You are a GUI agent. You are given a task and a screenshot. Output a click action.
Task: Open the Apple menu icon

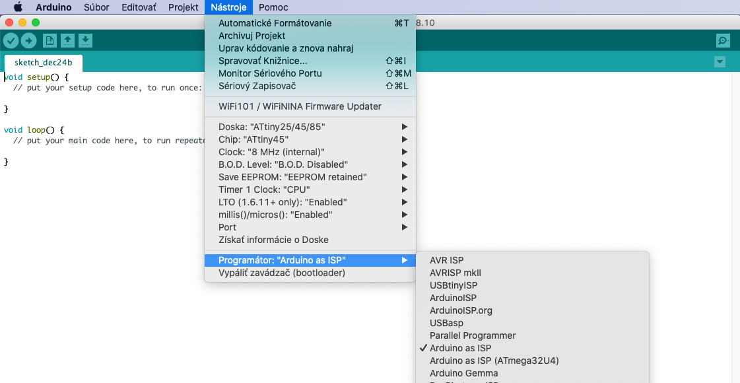[x=18, y=7]
